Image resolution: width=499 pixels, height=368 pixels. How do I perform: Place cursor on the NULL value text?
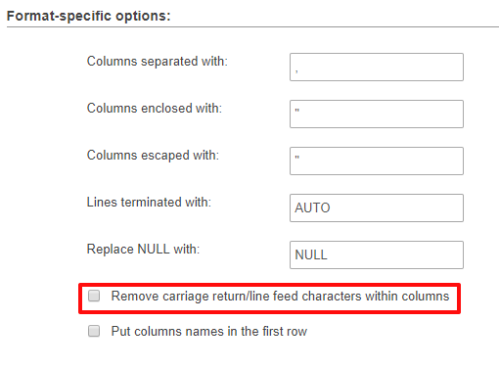coord(311,254)
